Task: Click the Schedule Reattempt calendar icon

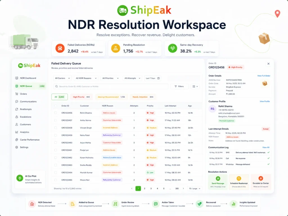Action: pos(239,179)
